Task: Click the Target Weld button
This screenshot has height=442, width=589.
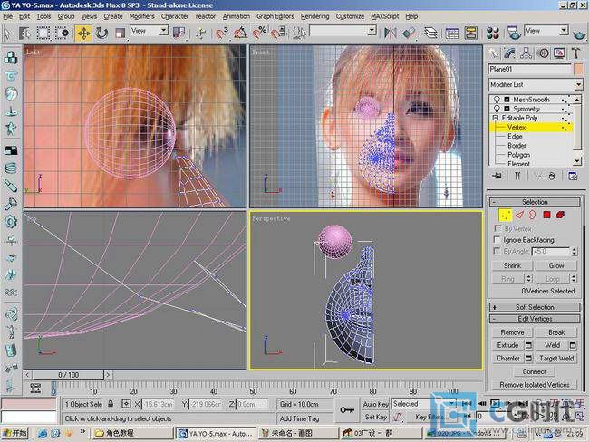Action: tap(556, 359)
